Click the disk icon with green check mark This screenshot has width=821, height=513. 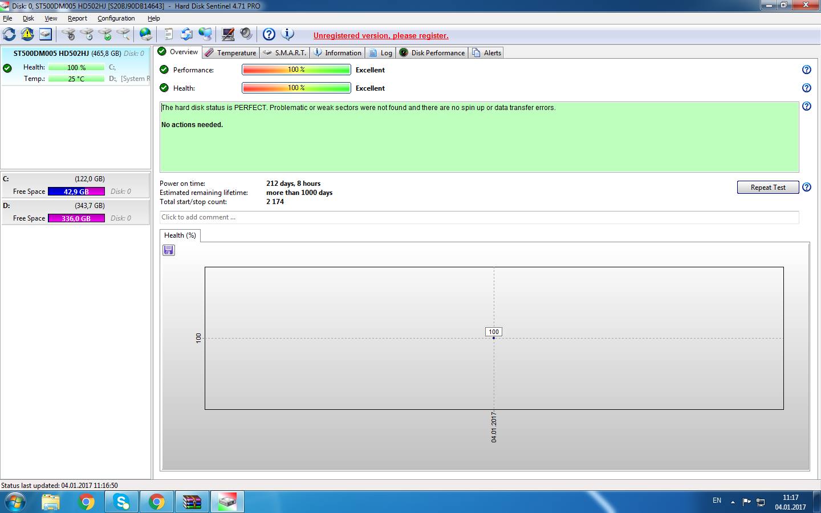tap(105, 34)
